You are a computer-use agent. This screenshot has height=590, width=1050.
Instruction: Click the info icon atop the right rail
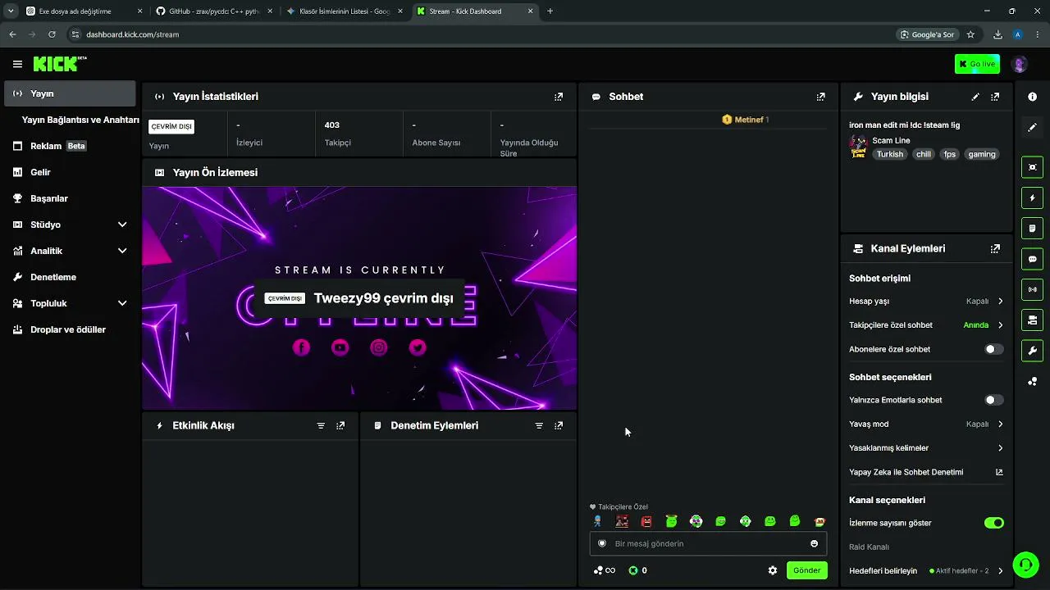[x=1032, y=97]
